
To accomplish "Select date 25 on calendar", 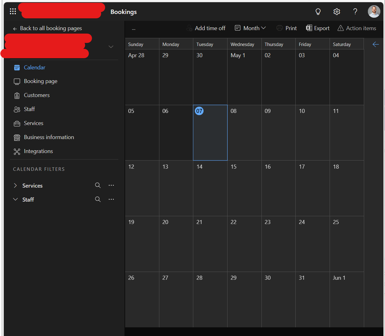I will [347, 244].
